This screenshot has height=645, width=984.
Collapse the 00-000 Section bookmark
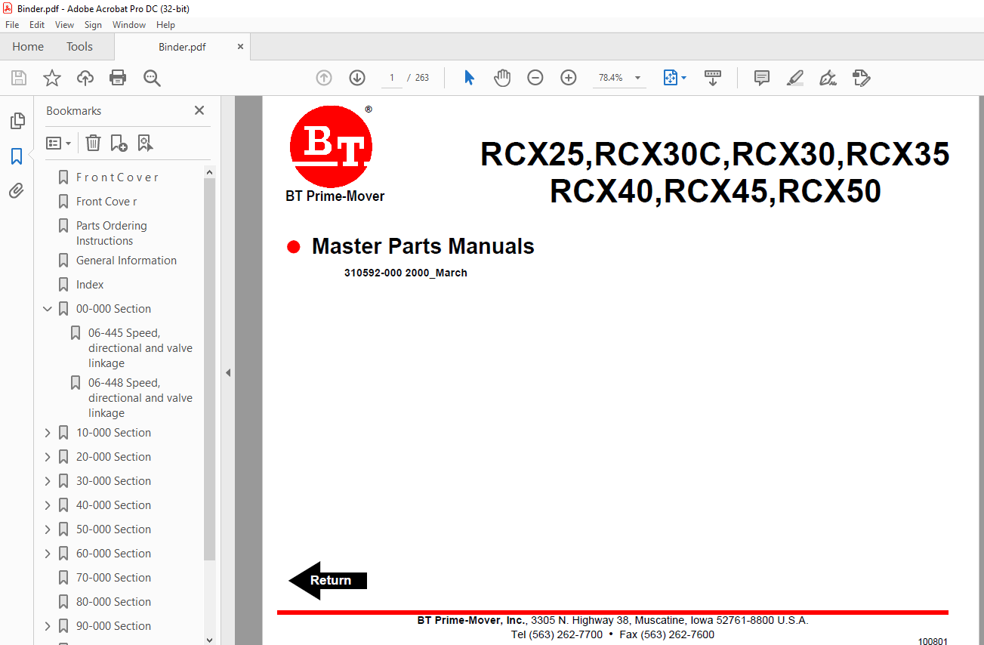pos(48,309)
